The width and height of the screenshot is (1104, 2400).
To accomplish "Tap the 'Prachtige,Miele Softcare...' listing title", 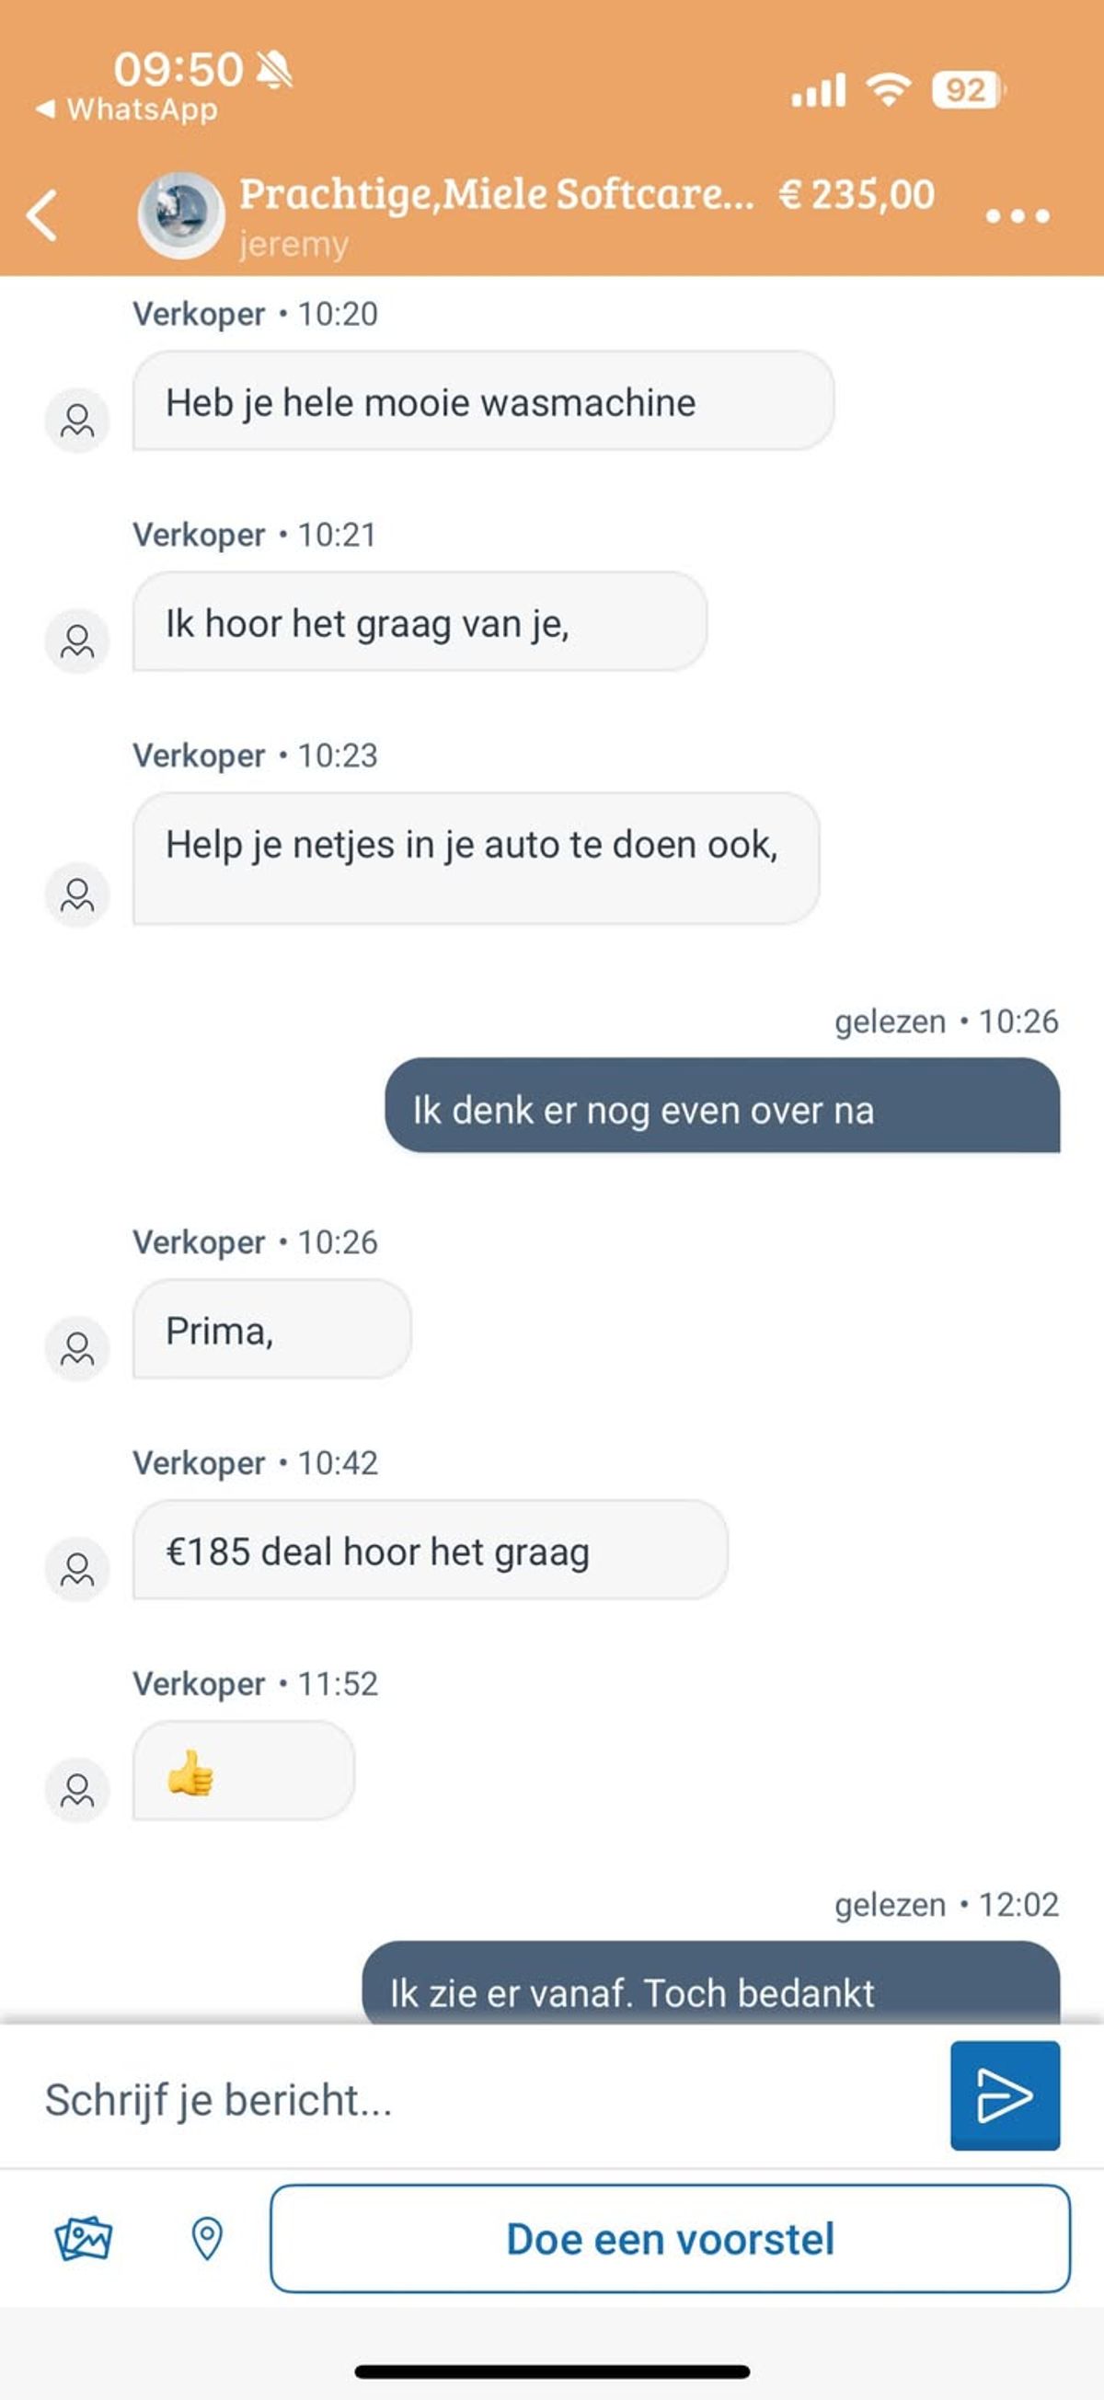I will [496, 194].
